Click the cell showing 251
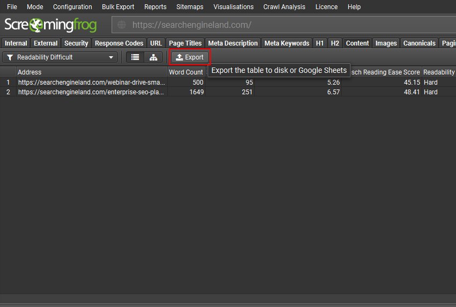The width and height of the screenshot is (456, 307). pyautogui.click(x=247, y=92)
